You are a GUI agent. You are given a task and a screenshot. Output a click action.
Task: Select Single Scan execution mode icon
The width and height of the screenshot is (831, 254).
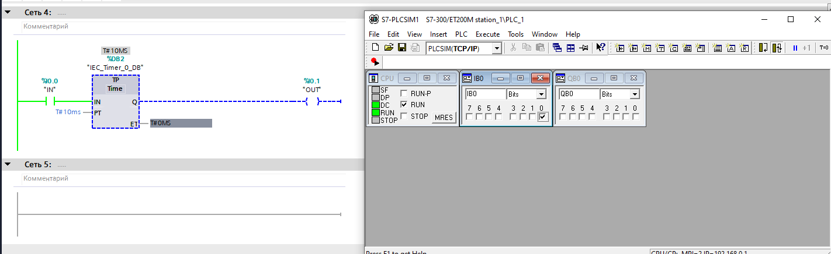pyautogui.click(x=763, y=48)
